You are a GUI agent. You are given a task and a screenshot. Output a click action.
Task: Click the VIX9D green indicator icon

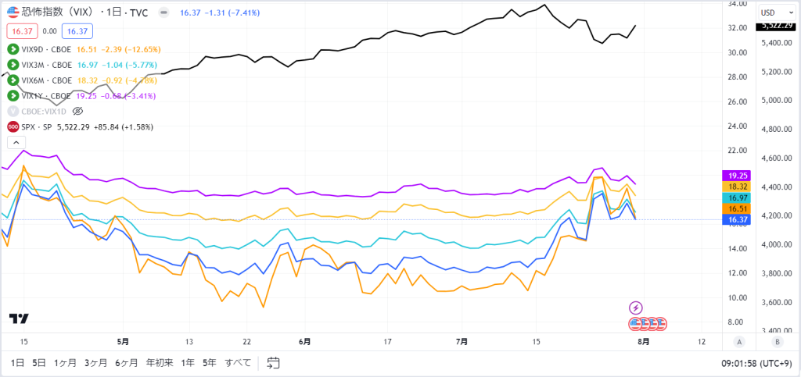(13, 49)
